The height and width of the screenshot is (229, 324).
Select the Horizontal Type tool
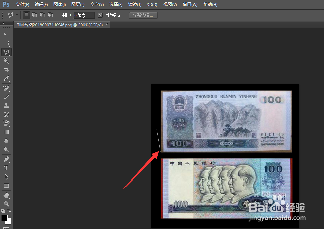click(6, 168)
